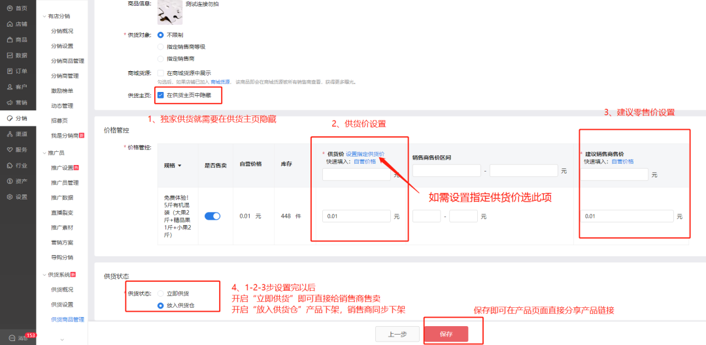
Task: Open 营销 marketing section in sidebar
Action: (x=17, y=102)
